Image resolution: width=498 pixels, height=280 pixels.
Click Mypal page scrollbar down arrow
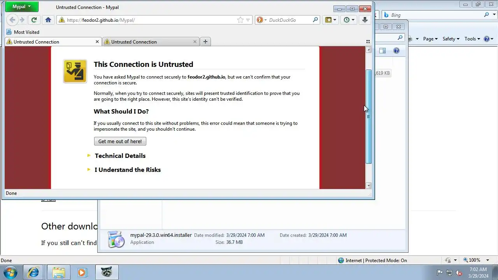click(368, 185)
